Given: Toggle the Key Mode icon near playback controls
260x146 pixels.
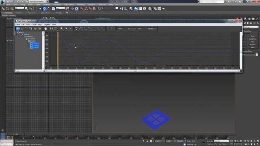Looking at the screenshot, I should coord(232,144).
